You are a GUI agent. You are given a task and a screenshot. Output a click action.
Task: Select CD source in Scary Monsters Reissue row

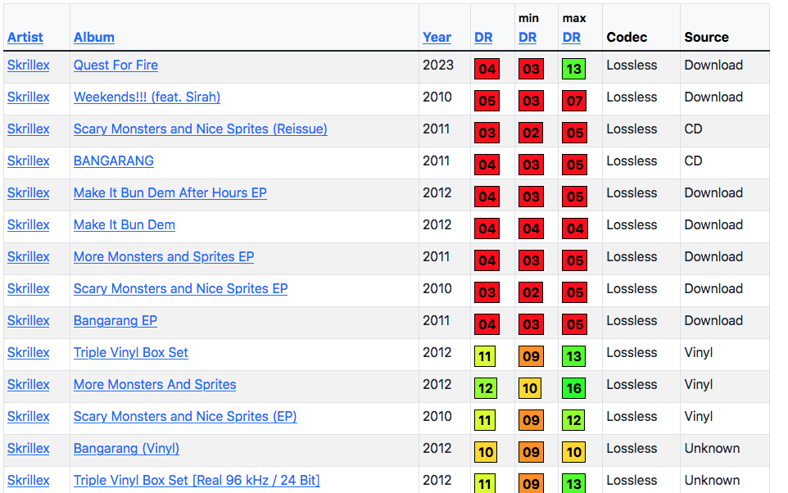tap(693, 129)
